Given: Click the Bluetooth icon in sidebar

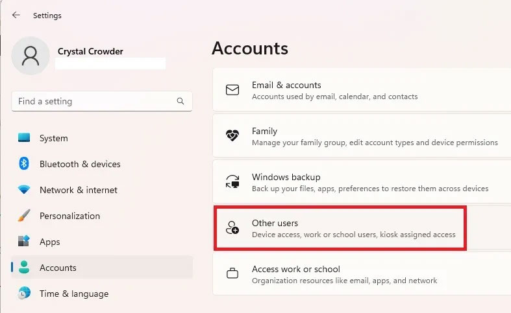Looking at the screenshot, I should tap(24, 164).
